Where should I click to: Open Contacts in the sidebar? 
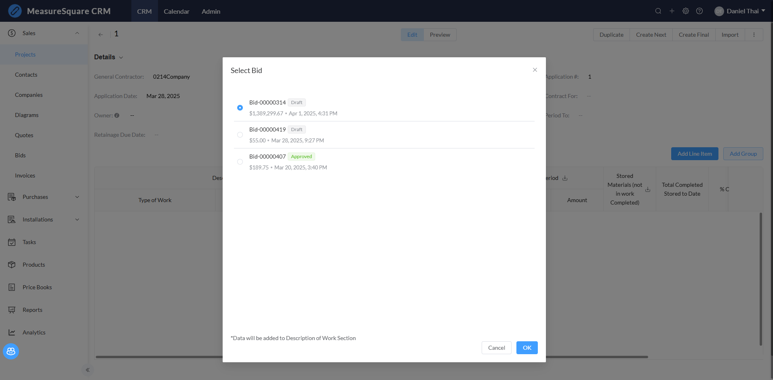pos(44,75)
